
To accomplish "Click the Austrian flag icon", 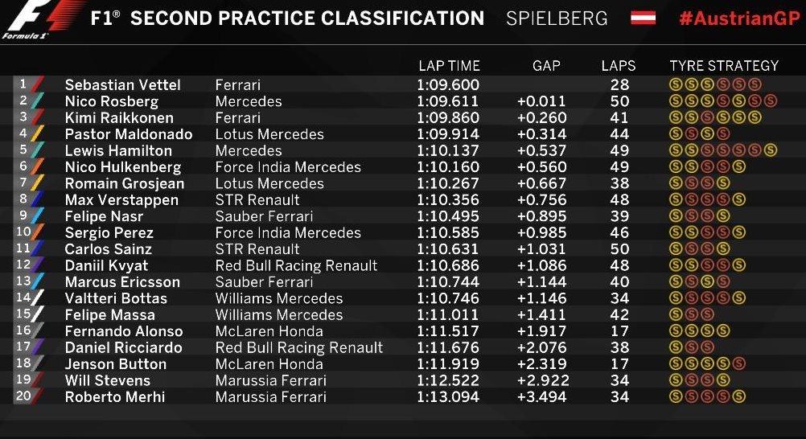I will 640,18.
